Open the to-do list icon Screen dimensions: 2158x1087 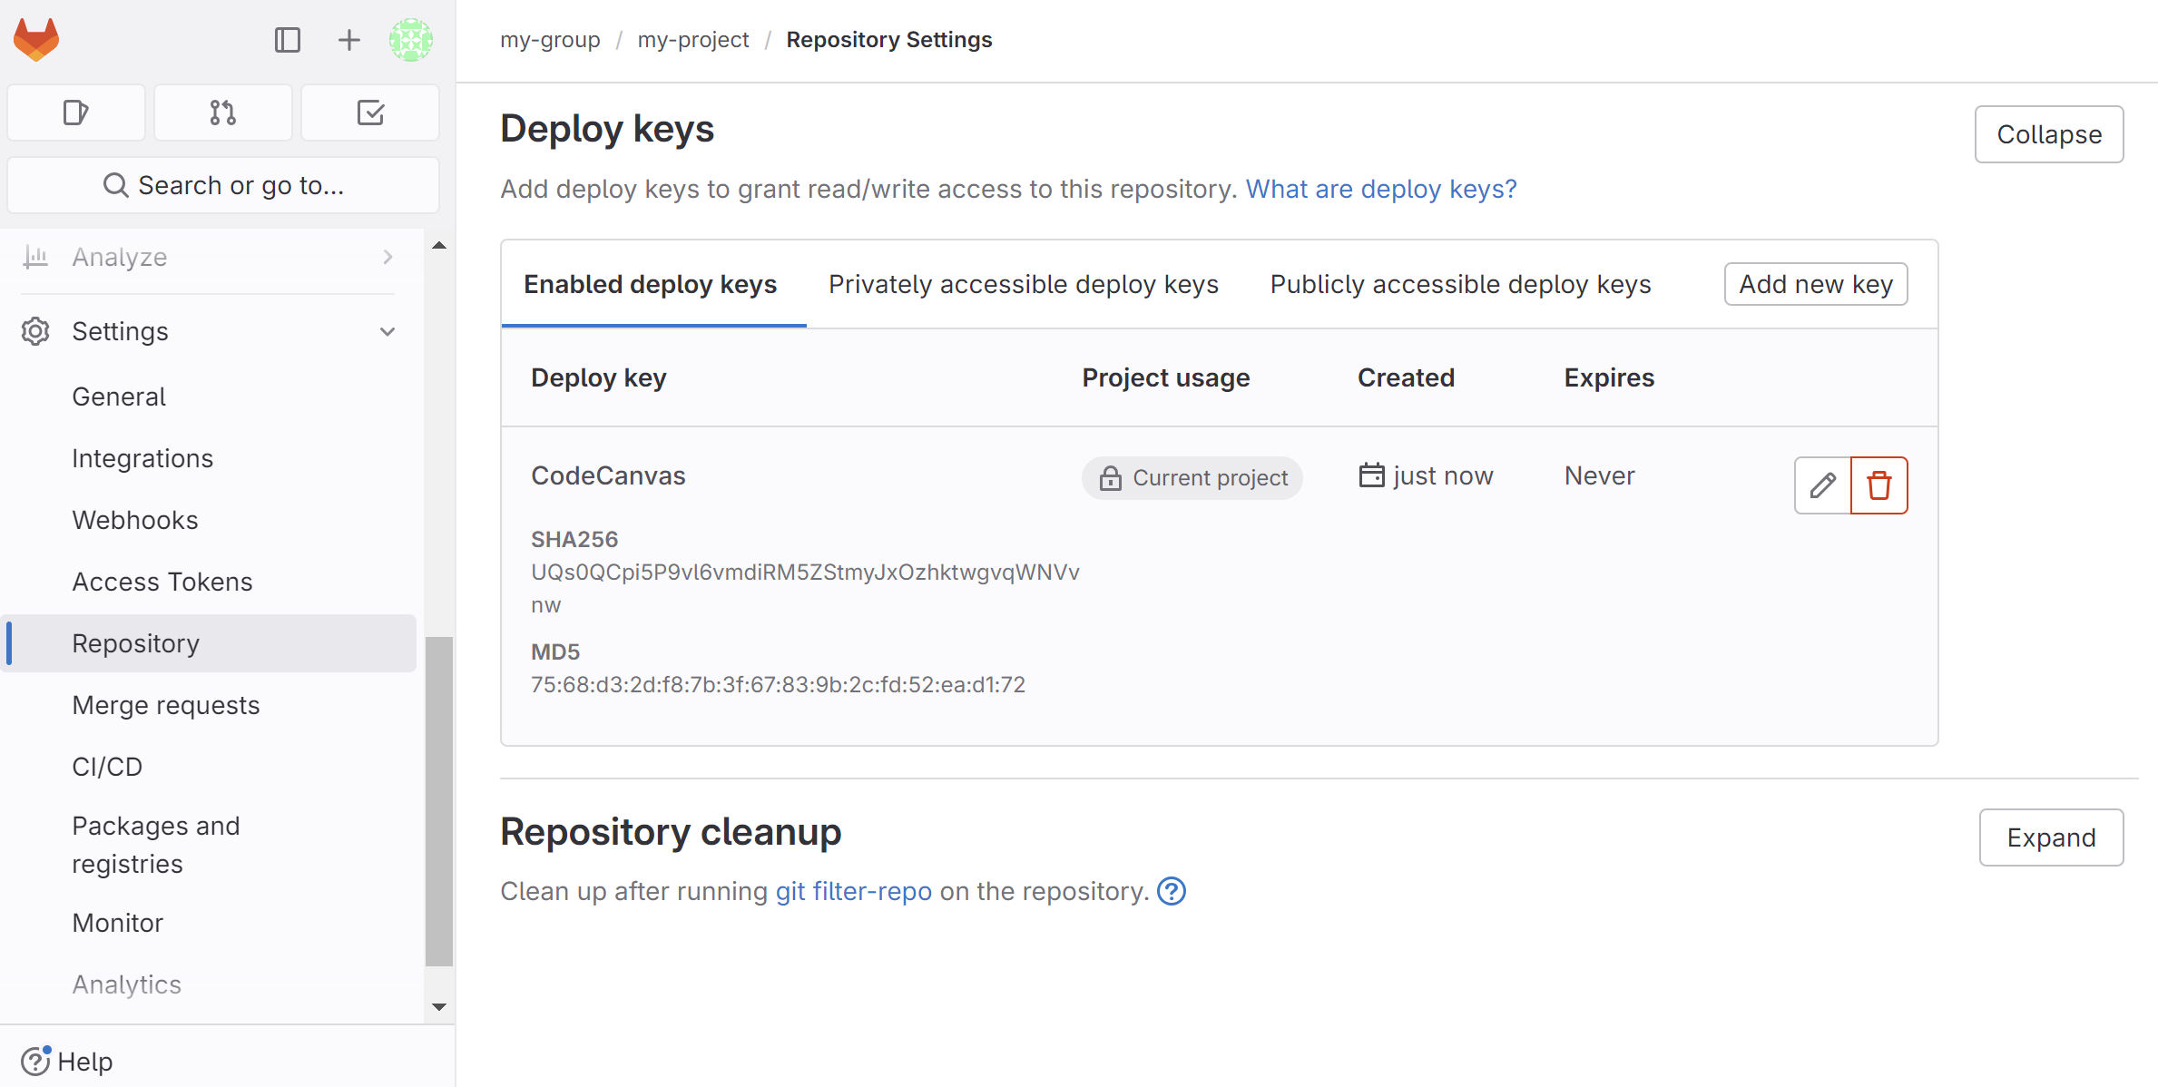(370, 113)
